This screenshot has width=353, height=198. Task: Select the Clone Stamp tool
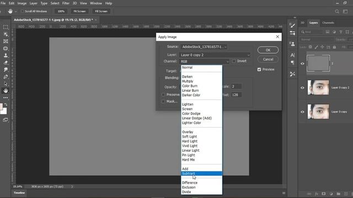[6, 56]
